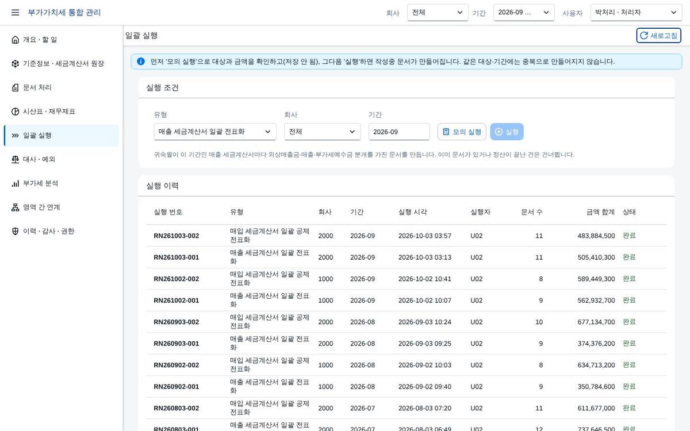Click the 실행 button
This screenshot has width=690, height=431.
[507, 132]
